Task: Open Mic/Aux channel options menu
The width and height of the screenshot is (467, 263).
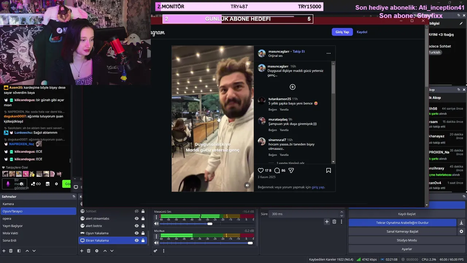Action: pos(157,236)
